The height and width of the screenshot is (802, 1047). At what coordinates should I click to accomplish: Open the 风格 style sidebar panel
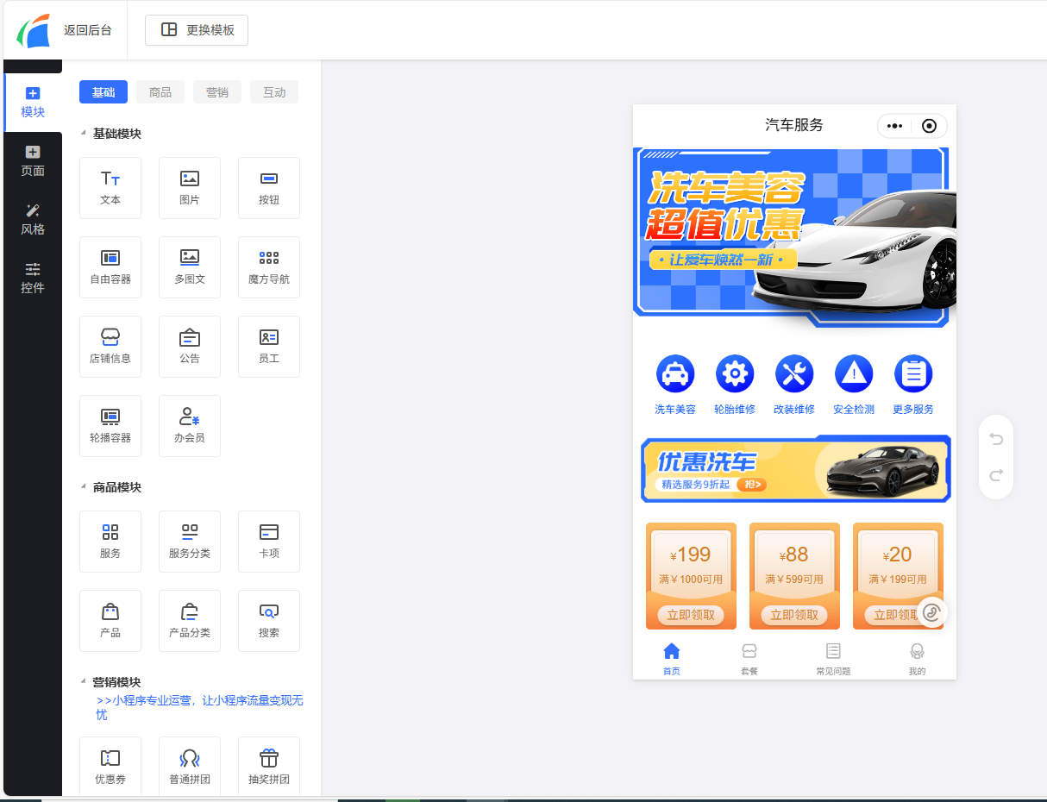pyautogui.click(x=33, y=220)
